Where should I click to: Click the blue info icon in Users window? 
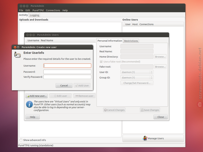[x=29, y=104]
